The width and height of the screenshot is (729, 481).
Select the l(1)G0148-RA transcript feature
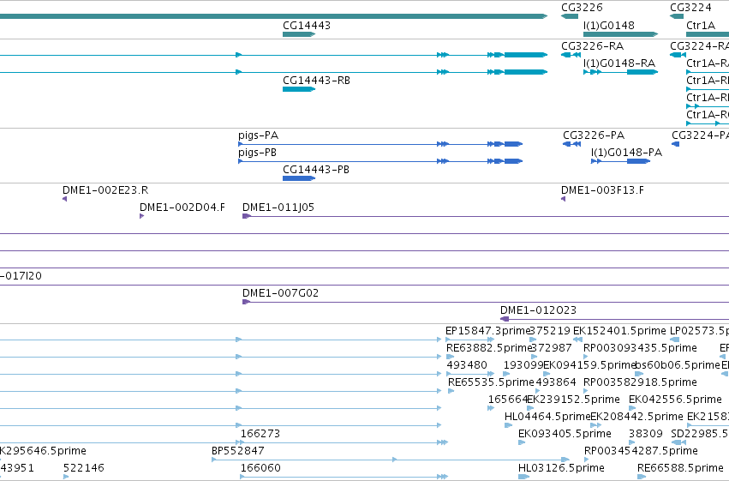point(621,72)
